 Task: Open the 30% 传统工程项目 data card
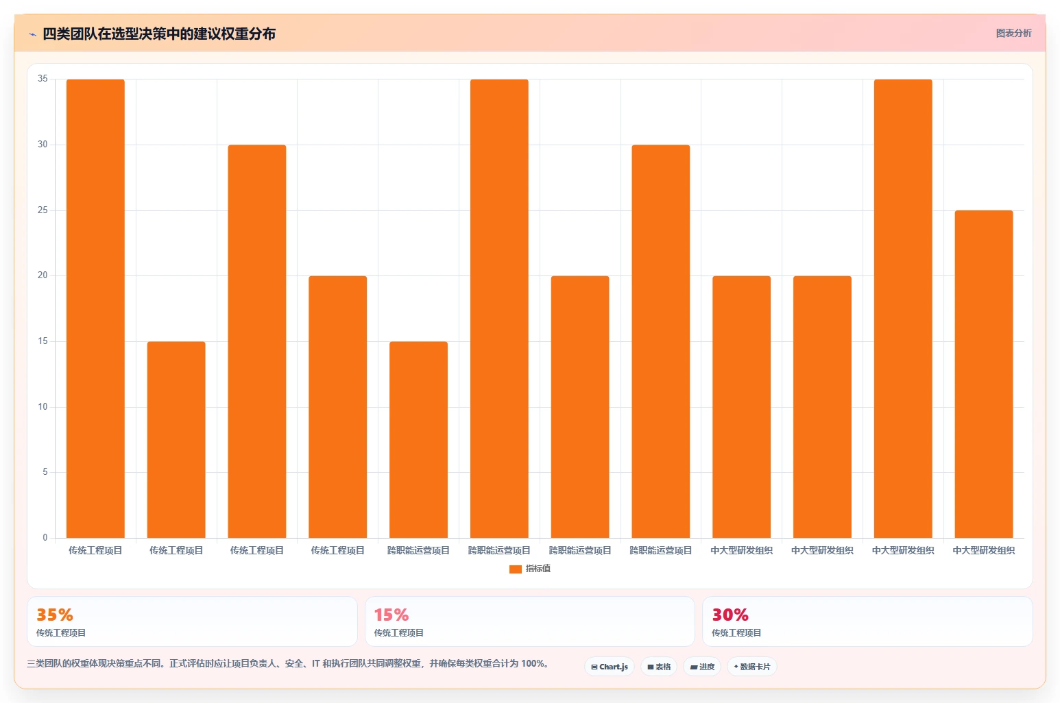(867, 621)
